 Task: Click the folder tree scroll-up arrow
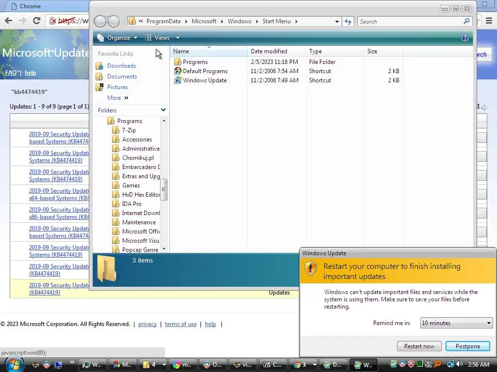coord(164,121)
